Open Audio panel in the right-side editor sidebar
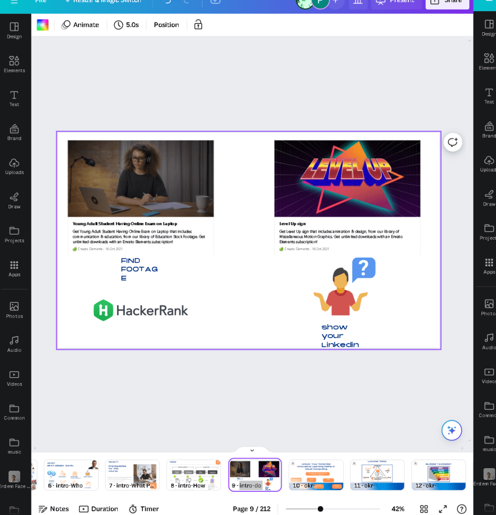This screenshot has height=515, width=496. coord(488,342)
